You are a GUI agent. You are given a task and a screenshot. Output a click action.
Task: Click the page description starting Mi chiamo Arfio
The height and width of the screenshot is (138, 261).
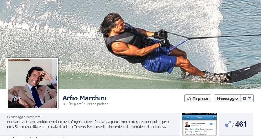click(x=88, y=124)
